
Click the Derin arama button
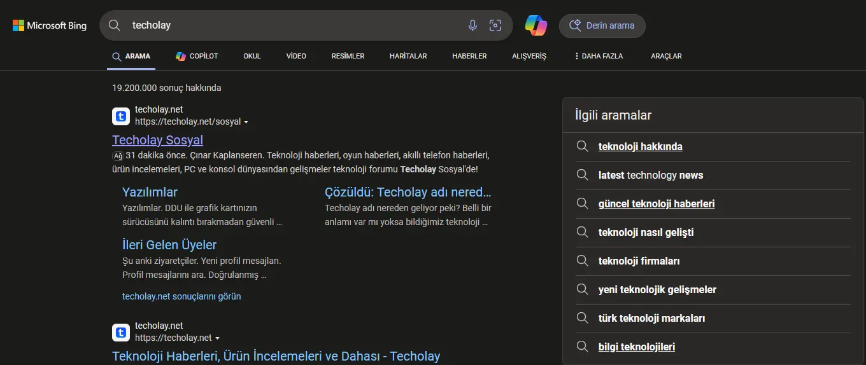(x=602, y=25)
